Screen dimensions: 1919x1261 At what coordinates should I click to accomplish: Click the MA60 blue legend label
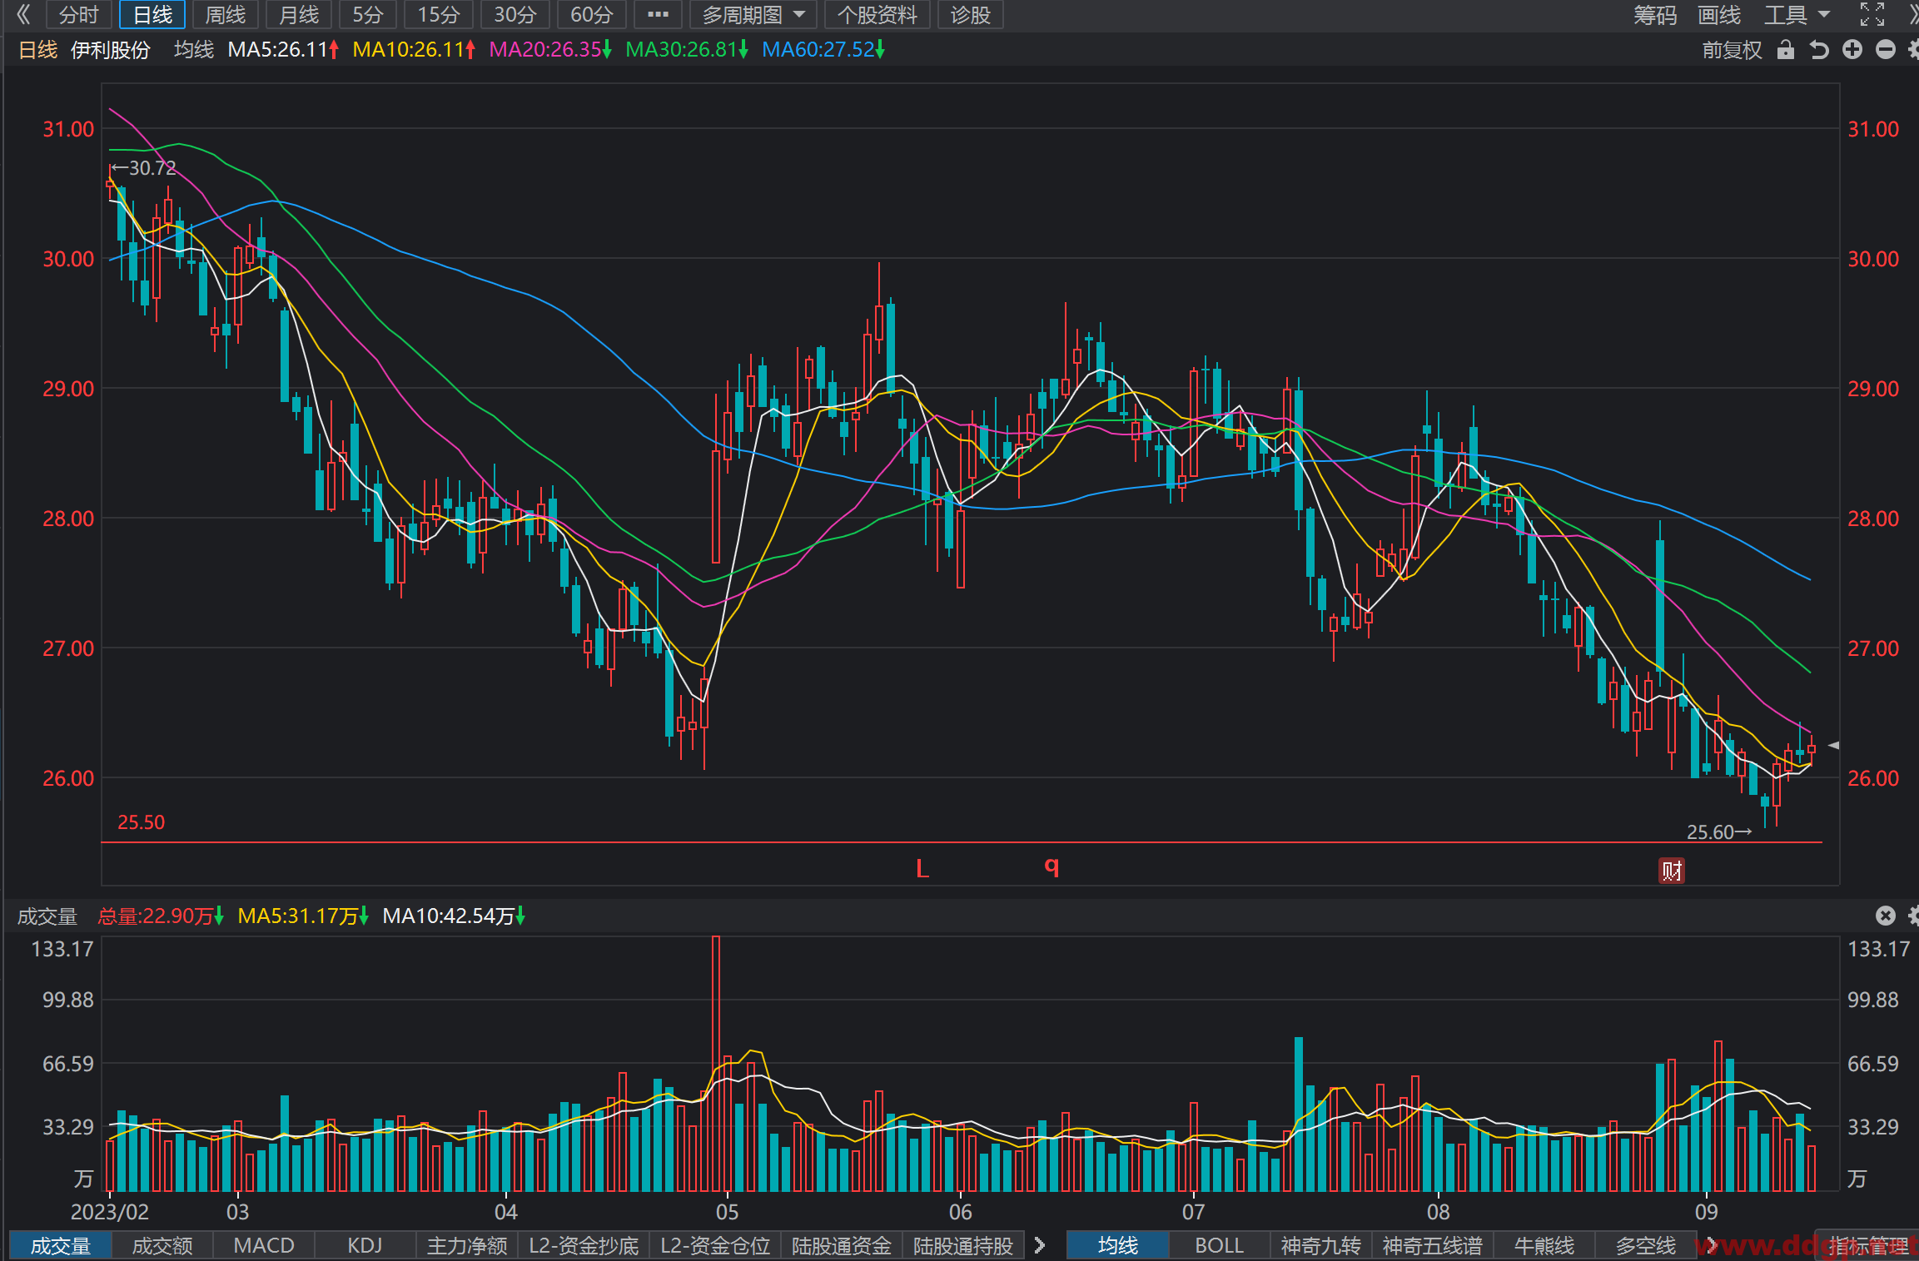(x=823, y=50)
